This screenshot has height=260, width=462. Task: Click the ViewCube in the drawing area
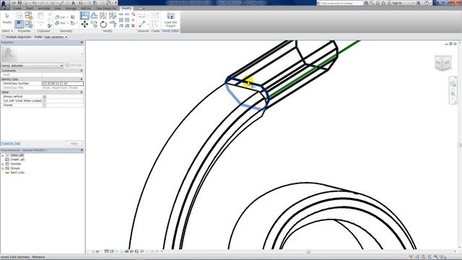pyautogui.click(x=443, y=63)
